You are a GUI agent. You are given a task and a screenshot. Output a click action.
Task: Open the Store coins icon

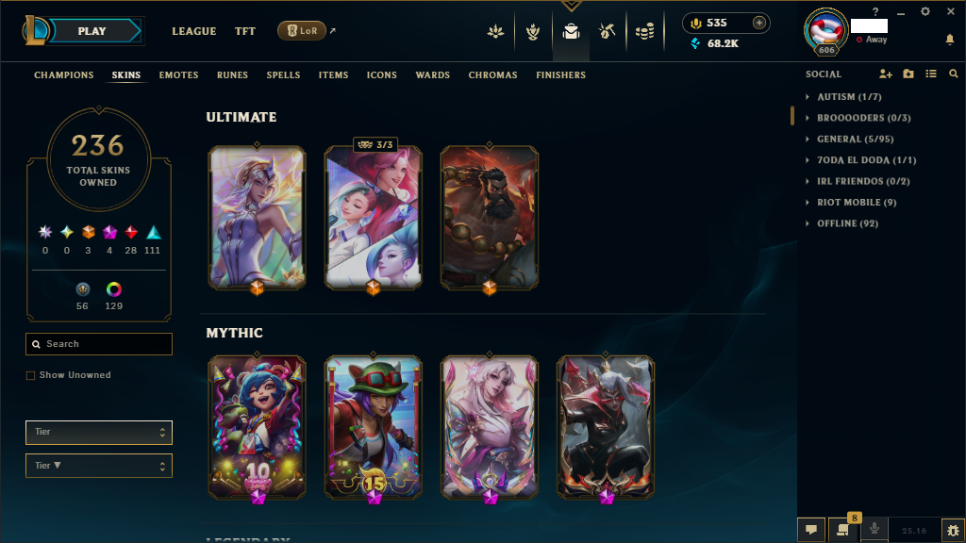pos(644,31)
